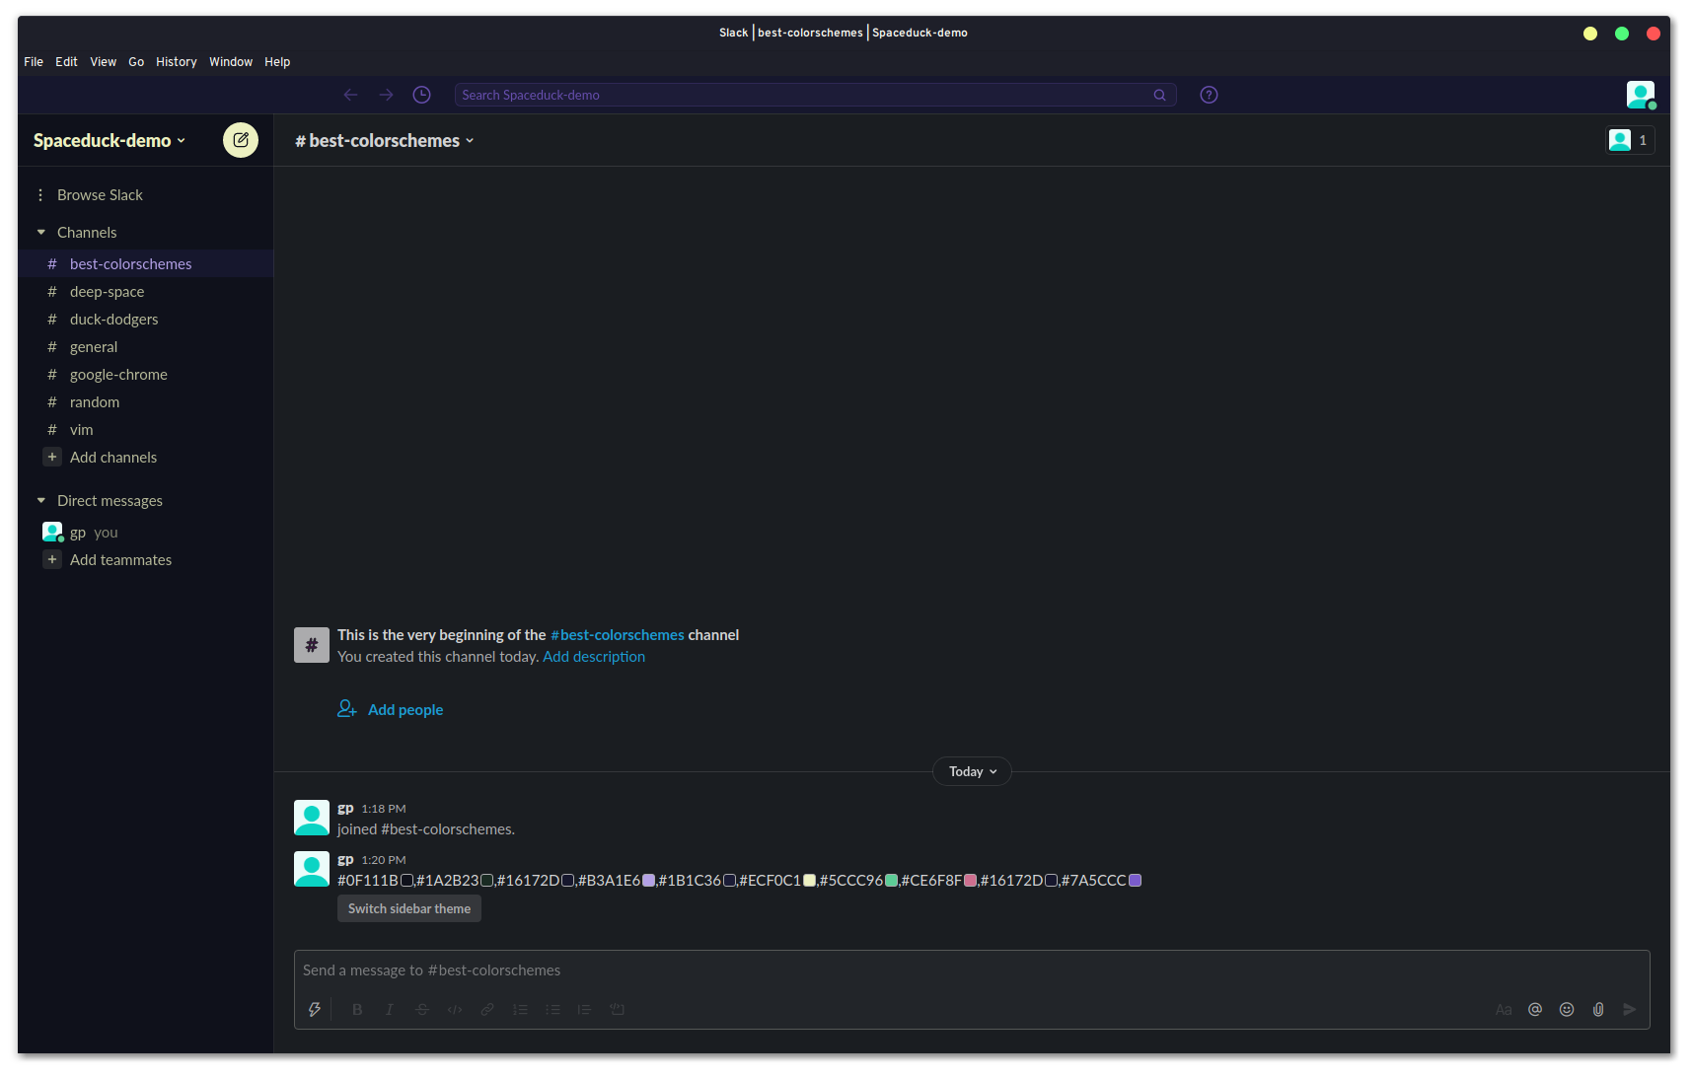
Task: Toggle inline code formatting
Action: pos(455,1009)
